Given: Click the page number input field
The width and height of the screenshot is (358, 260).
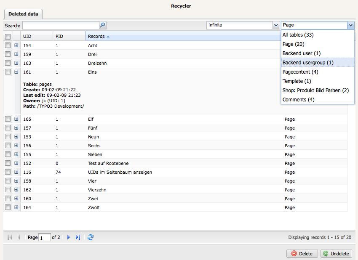Looking at the screenshot, I should (44, 238).
